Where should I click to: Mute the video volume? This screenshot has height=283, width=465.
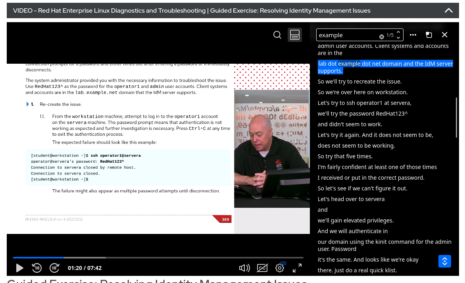tap(244, 268)
